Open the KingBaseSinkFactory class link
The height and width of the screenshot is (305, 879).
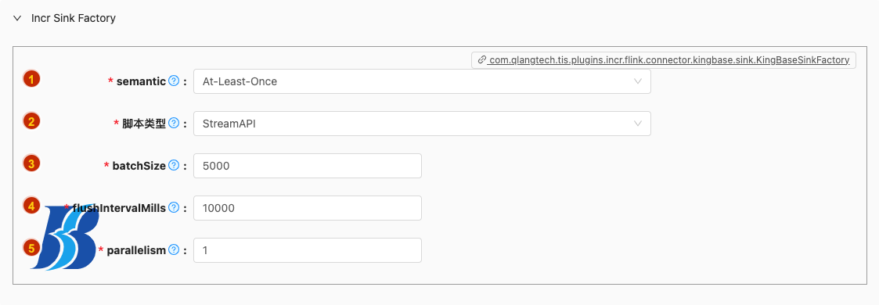(x=668, y=60)
